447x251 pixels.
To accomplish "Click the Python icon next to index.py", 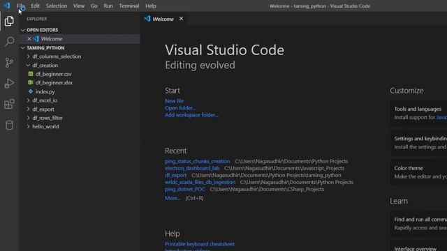I will tap(31, 91).
